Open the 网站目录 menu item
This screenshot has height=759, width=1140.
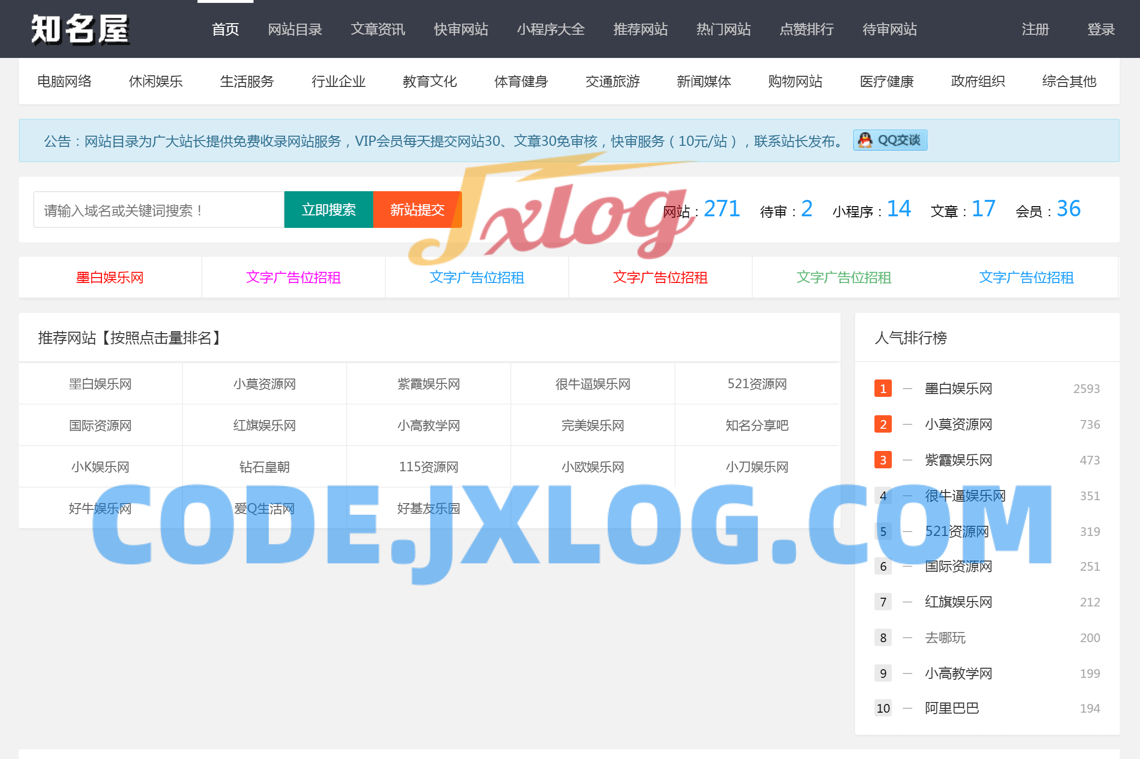(x=295, y=29)
